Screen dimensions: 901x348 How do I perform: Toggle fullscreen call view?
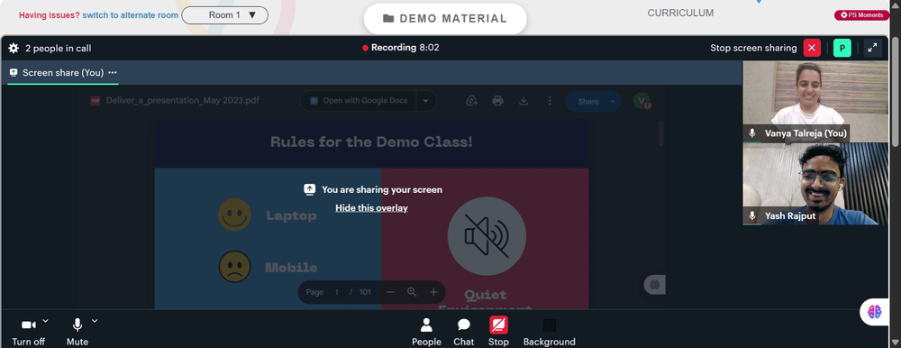pyautogui.click(x=872, y=48)
